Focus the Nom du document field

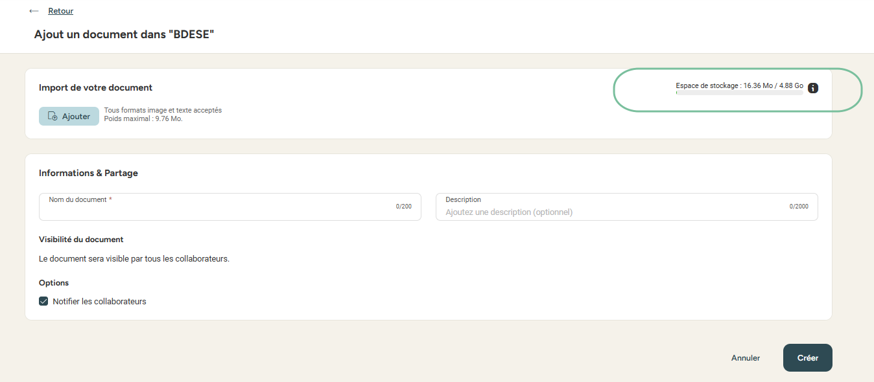(220, 210)
